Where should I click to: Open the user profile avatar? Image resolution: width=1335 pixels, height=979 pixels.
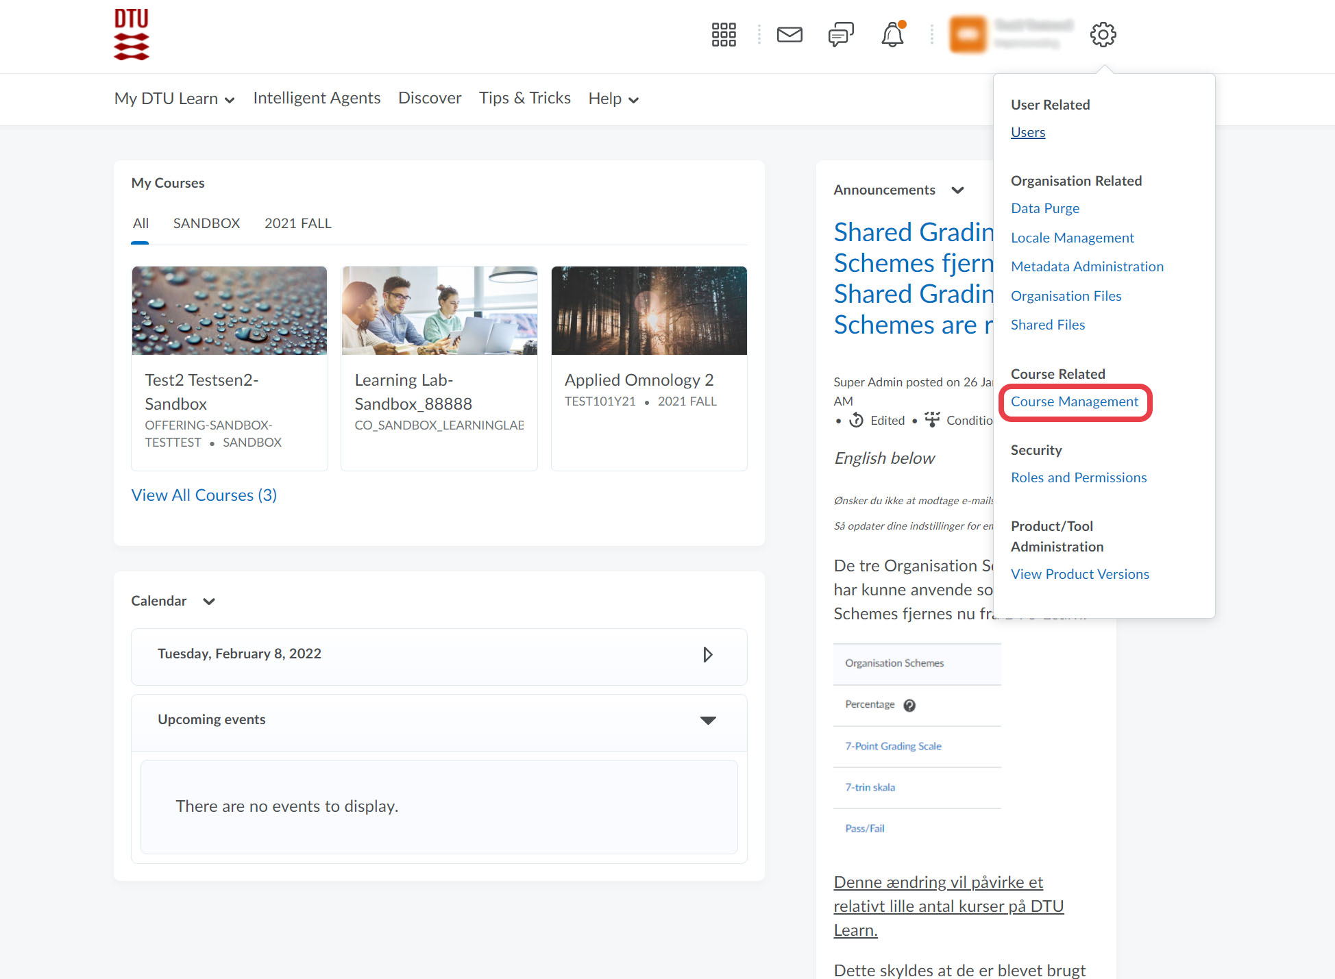[x=968, y=34]
